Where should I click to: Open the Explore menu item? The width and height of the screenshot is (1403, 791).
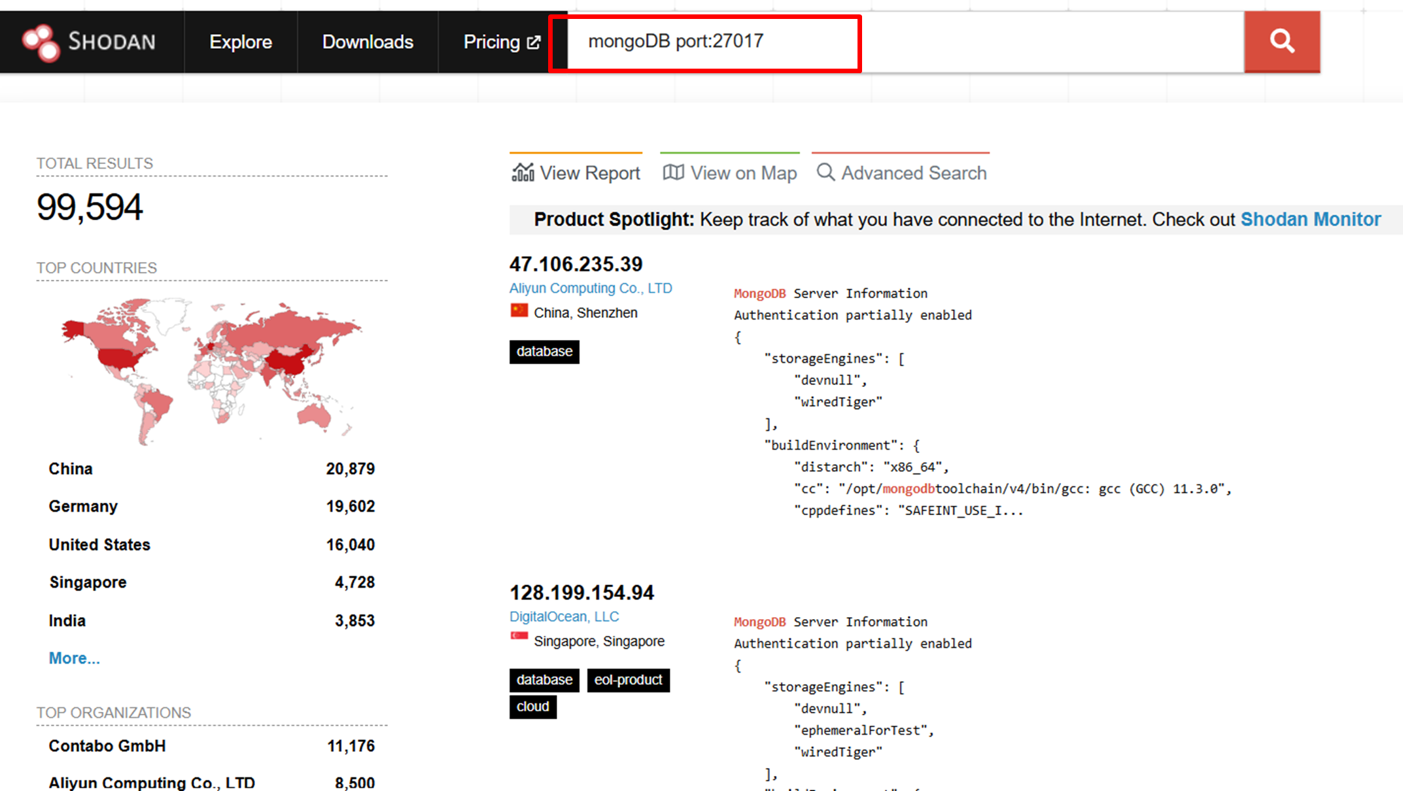tap(241, 42)
